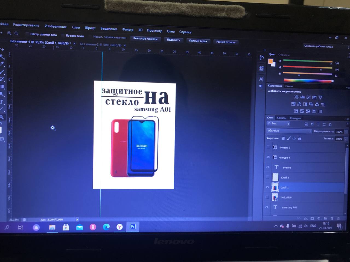Open the Непрозрачность opacity arrow
The width and height of the screenshot is (350, 262).
pyautogui.click(x=346, y=132)
